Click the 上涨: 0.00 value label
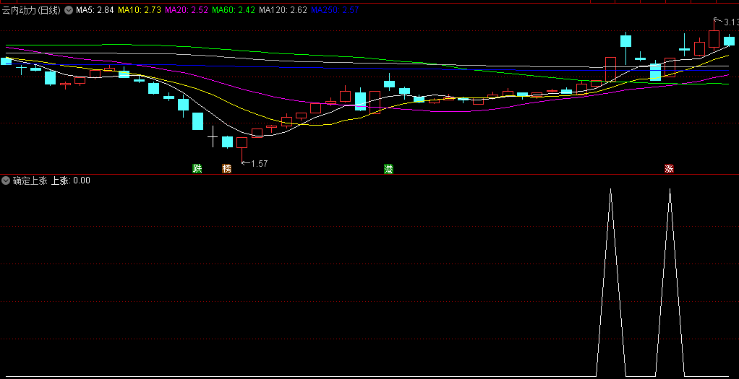739x379 pixels. [71, 180]
